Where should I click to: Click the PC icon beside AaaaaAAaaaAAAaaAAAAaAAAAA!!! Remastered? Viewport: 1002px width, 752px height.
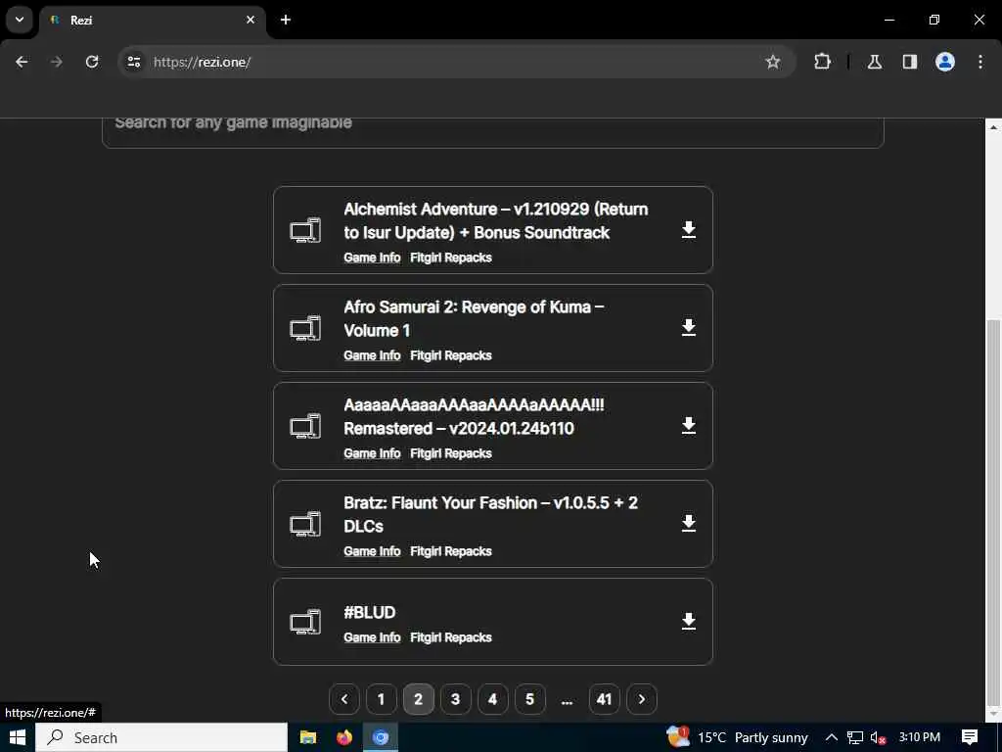coord(305,426)
